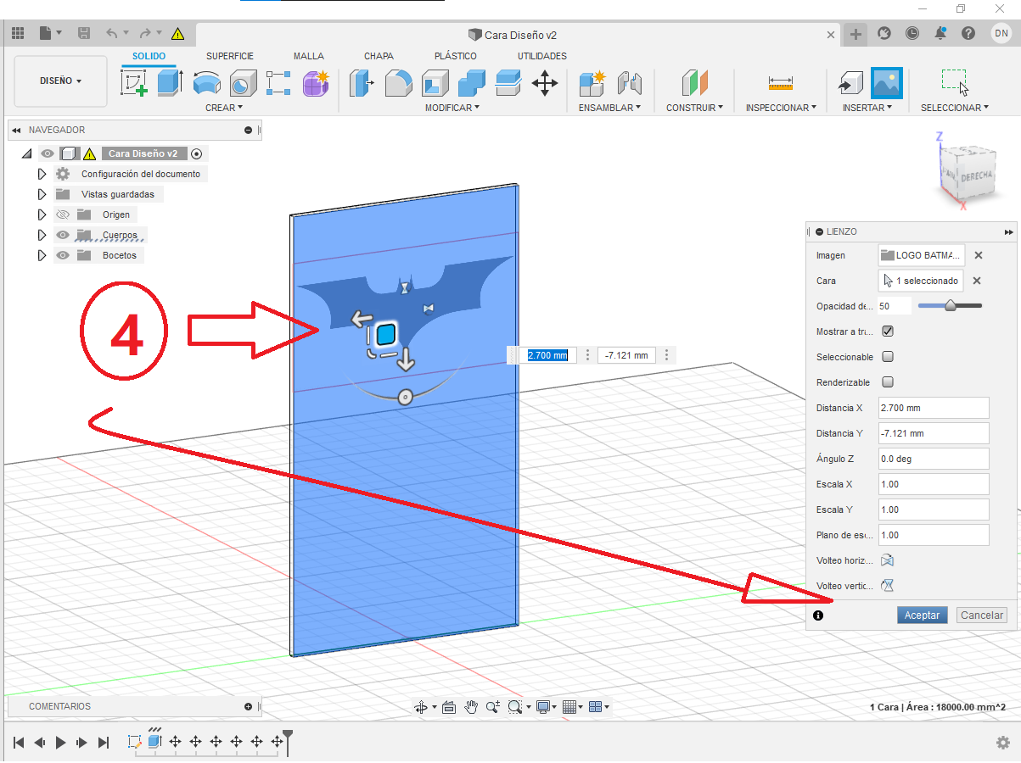Activate the Cara Diseño v2 radio button
The height and width of the screenshot is (763, 1021).
coord(196,153)
